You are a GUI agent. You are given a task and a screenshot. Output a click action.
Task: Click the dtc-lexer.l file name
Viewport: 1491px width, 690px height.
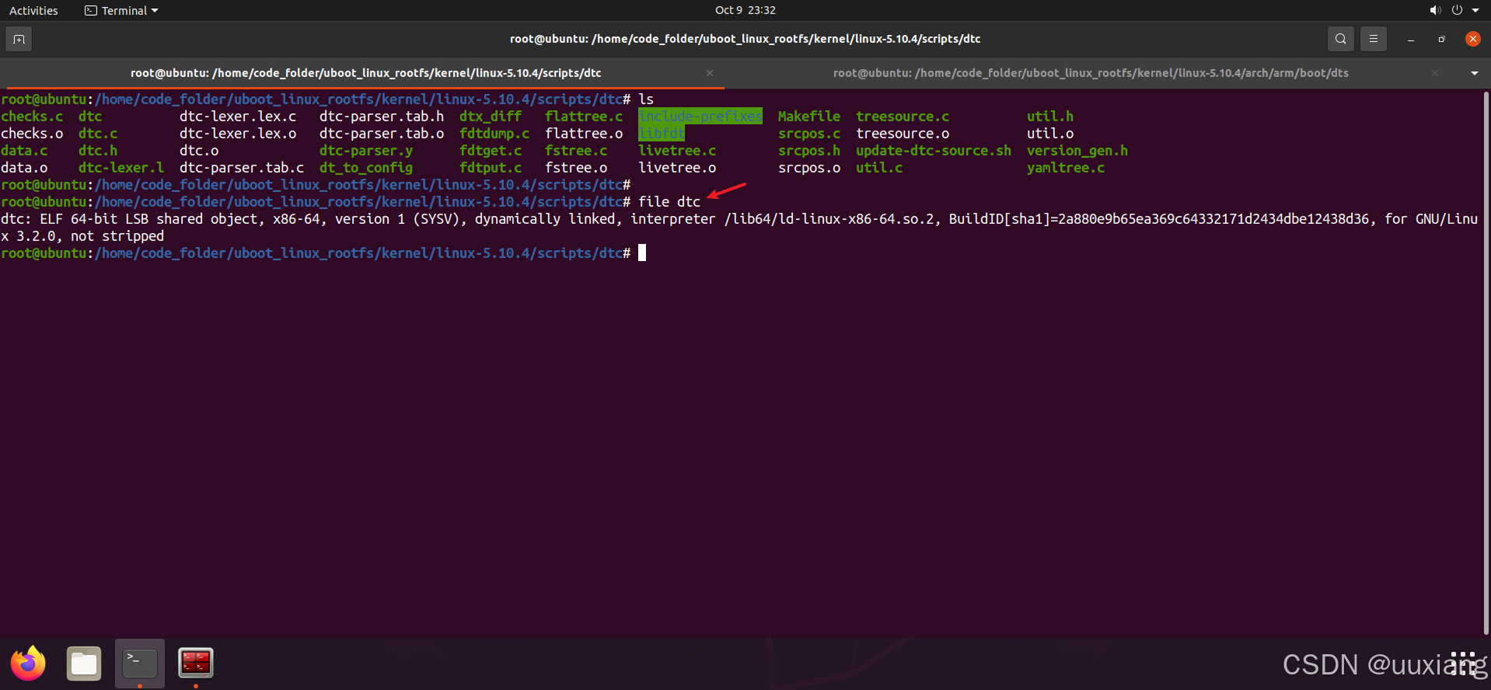click(121, 168)
